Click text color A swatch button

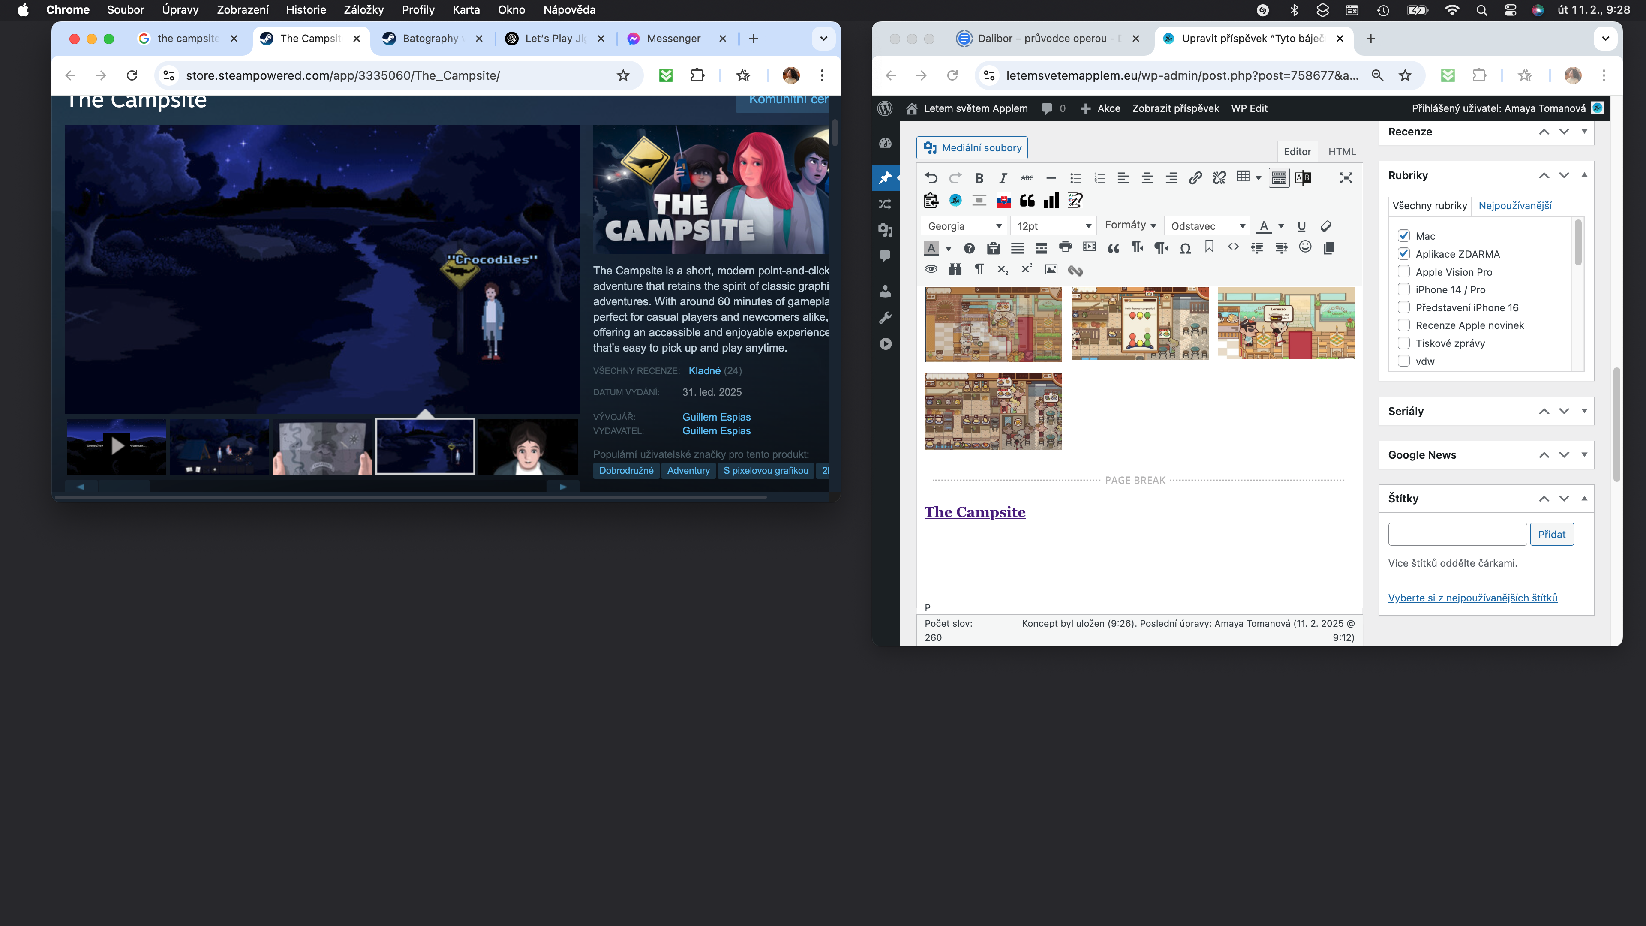[1263, 226]
